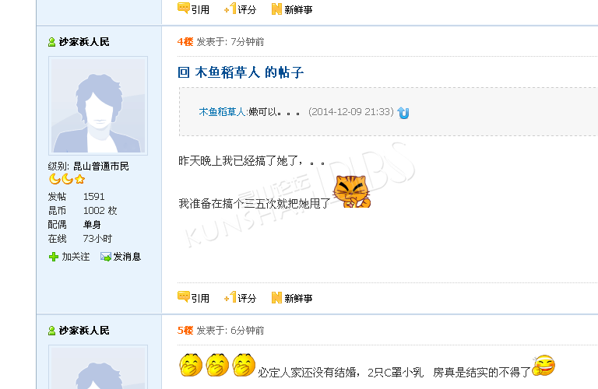Image resolution: width=598 pixels, height=389 pixels.
Task: Click the 评分 link in the top action row
Action: click(x=247, y=9)
